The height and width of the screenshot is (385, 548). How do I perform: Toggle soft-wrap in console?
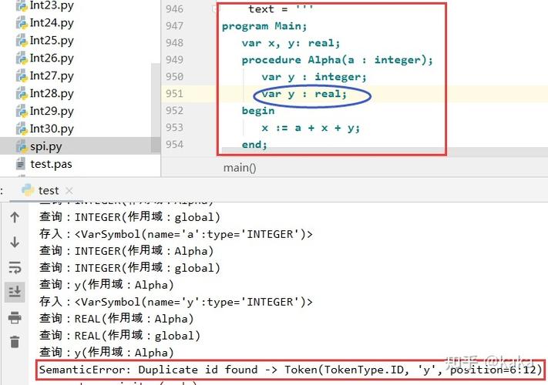tap(15, 267)
